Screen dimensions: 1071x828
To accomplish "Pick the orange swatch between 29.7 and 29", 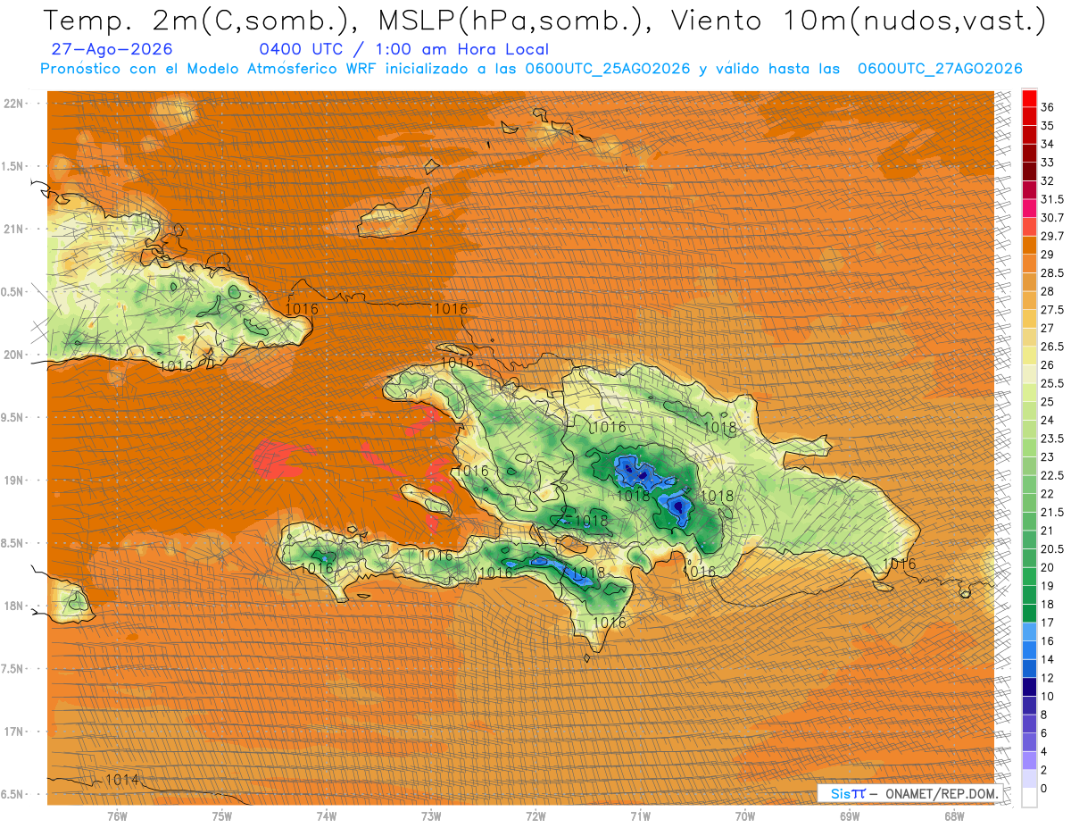I will pyautogui.click(x=1029, y=246).
